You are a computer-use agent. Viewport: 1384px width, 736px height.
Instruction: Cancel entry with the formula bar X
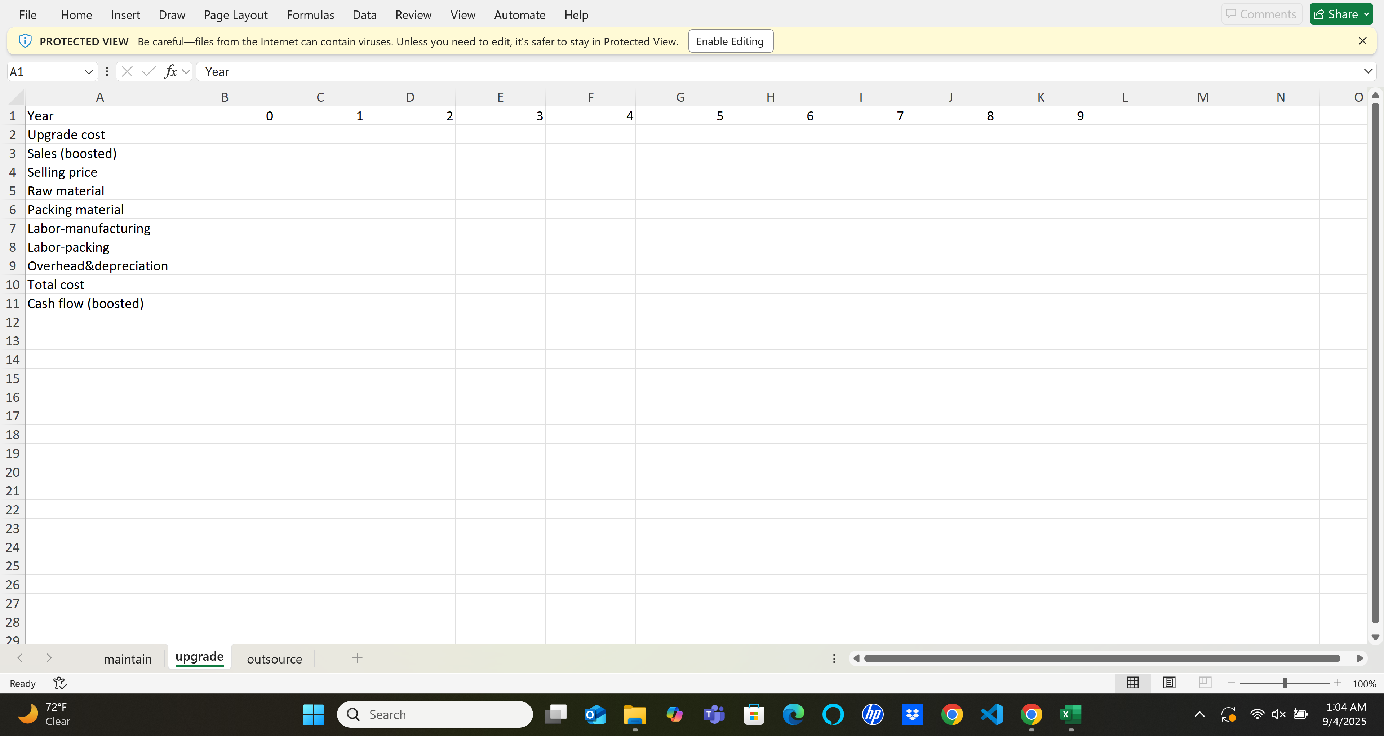[x=127, y=71]
